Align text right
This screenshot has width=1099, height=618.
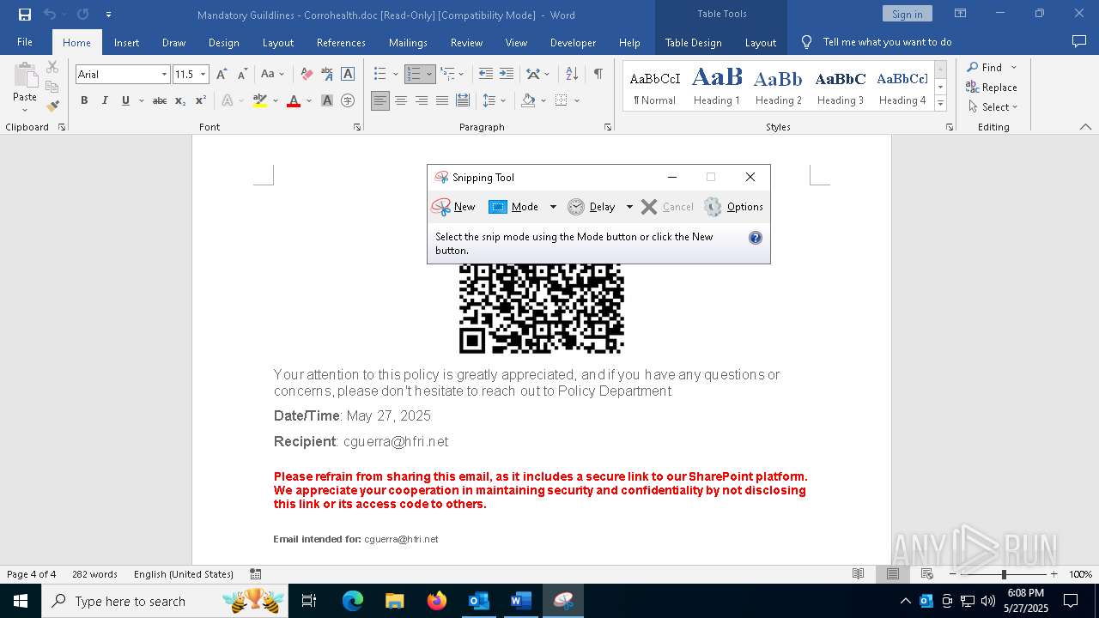coord(422,100)
